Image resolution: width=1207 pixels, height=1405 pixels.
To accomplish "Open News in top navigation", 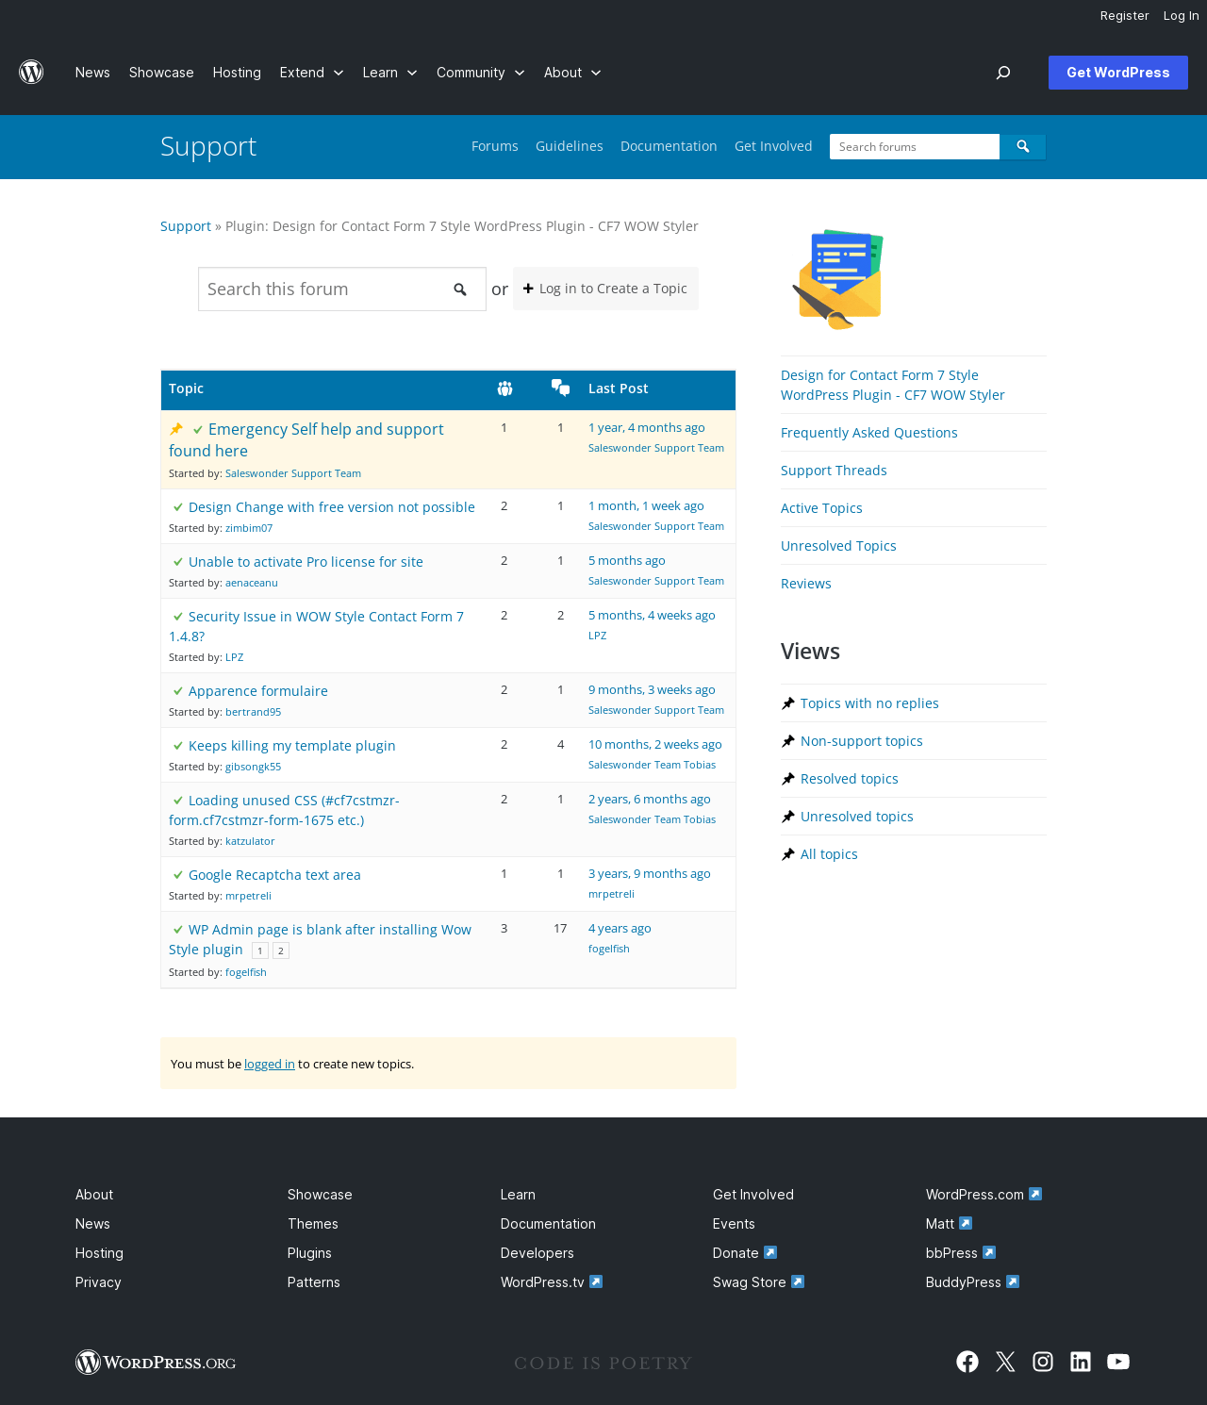I will tap(92, 73).
